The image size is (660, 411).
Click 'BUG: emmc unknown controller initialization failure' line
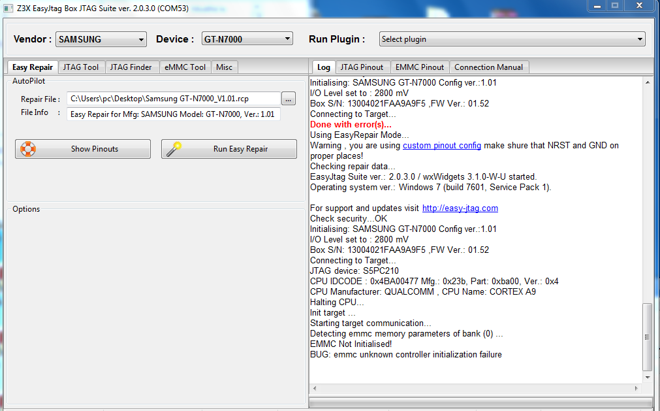tap(406, 355)
